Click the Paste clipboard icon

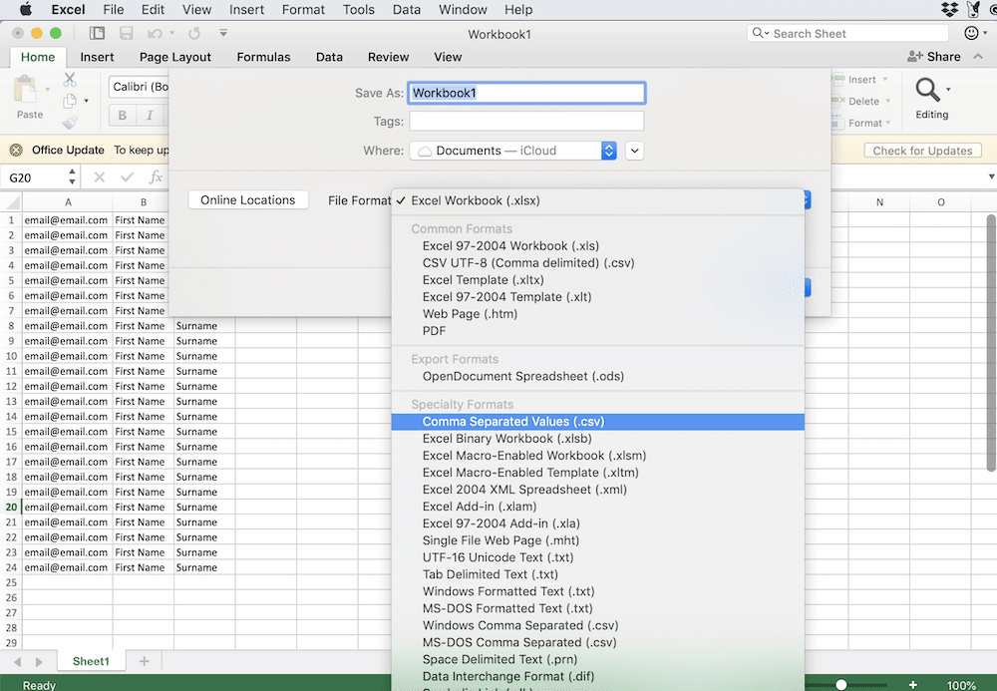pyautogui.click(x=26, y=90)
